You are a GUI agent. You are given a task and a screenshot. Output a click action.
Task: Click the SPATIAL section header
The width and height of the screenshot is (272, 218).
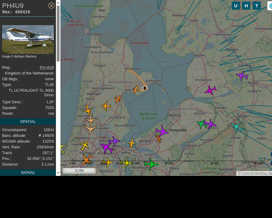point(28,121)
